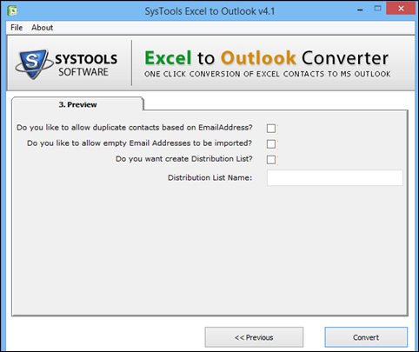Viewport: 419px width, 352px height.
Task: Click the Convert button
Action: 366,337
